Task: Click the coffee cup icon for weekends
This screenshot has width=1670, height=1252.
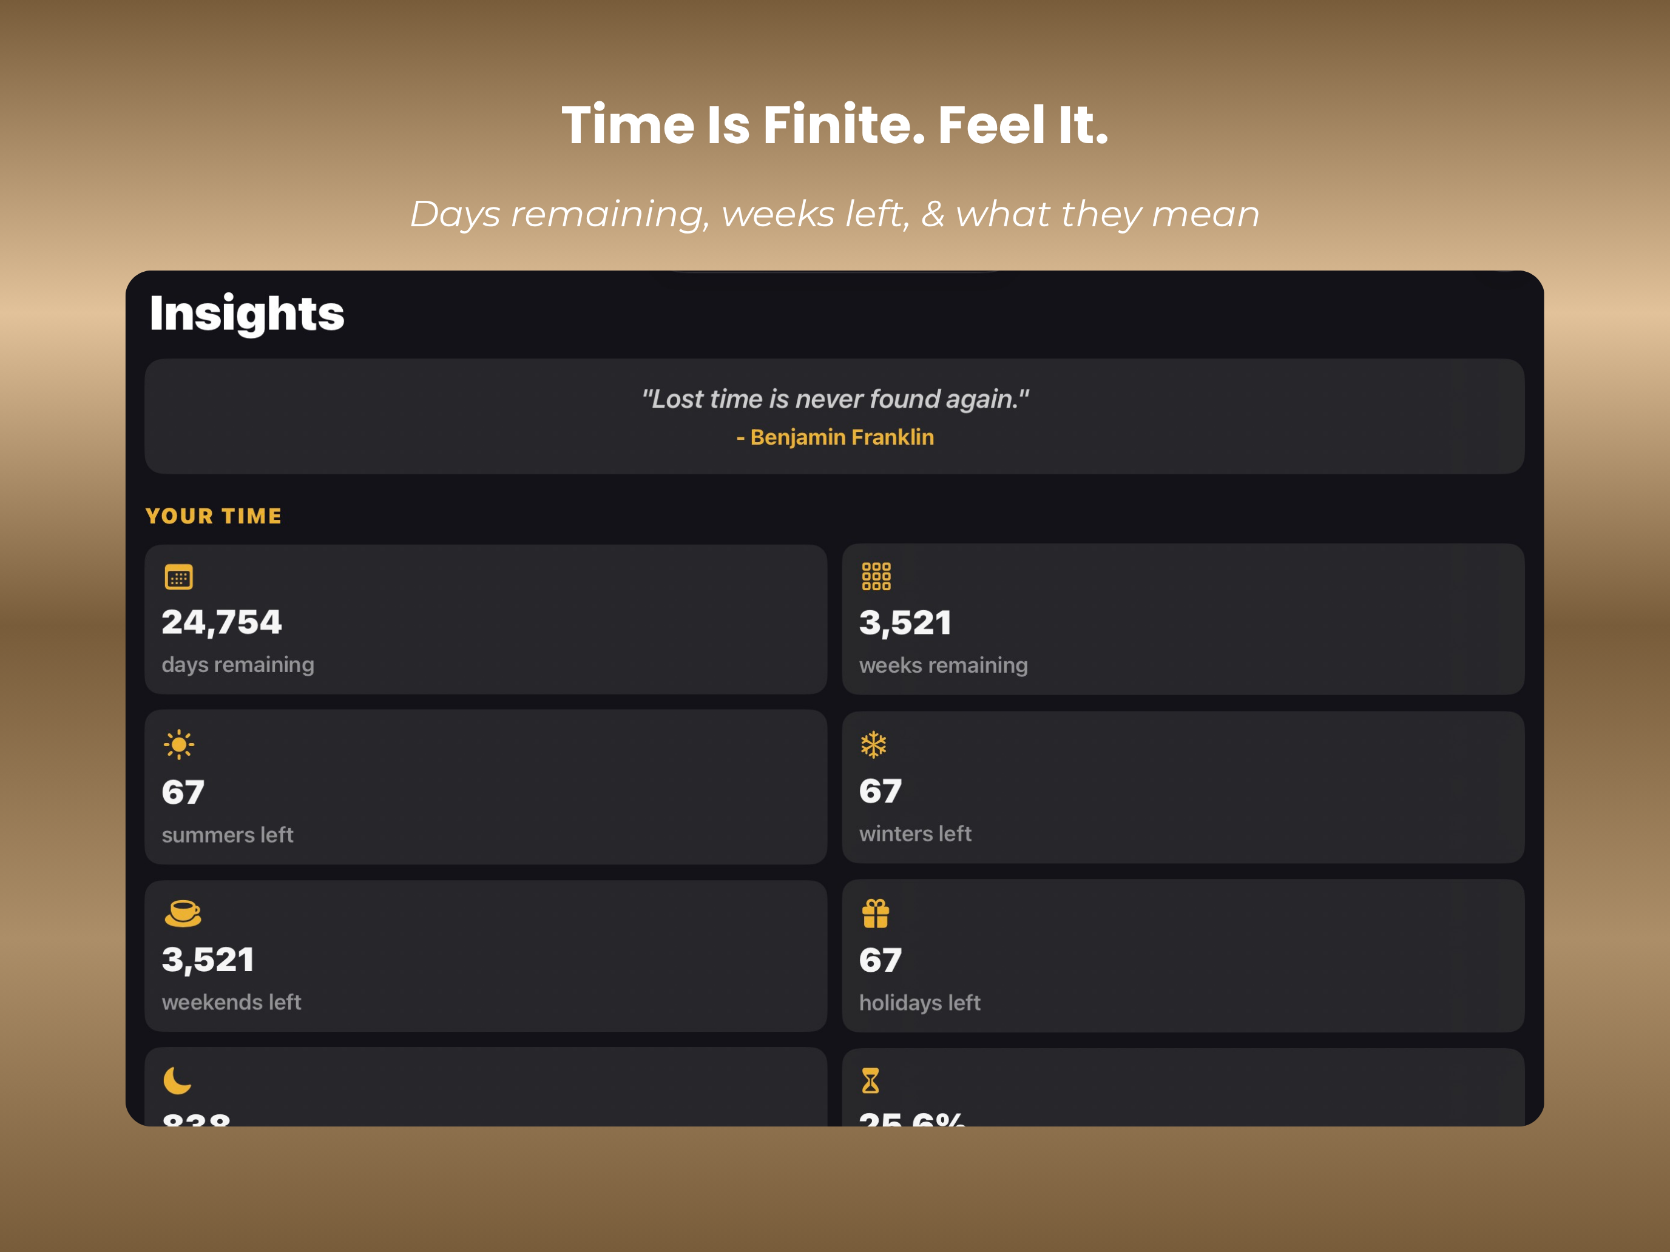Action: (183, 913)
